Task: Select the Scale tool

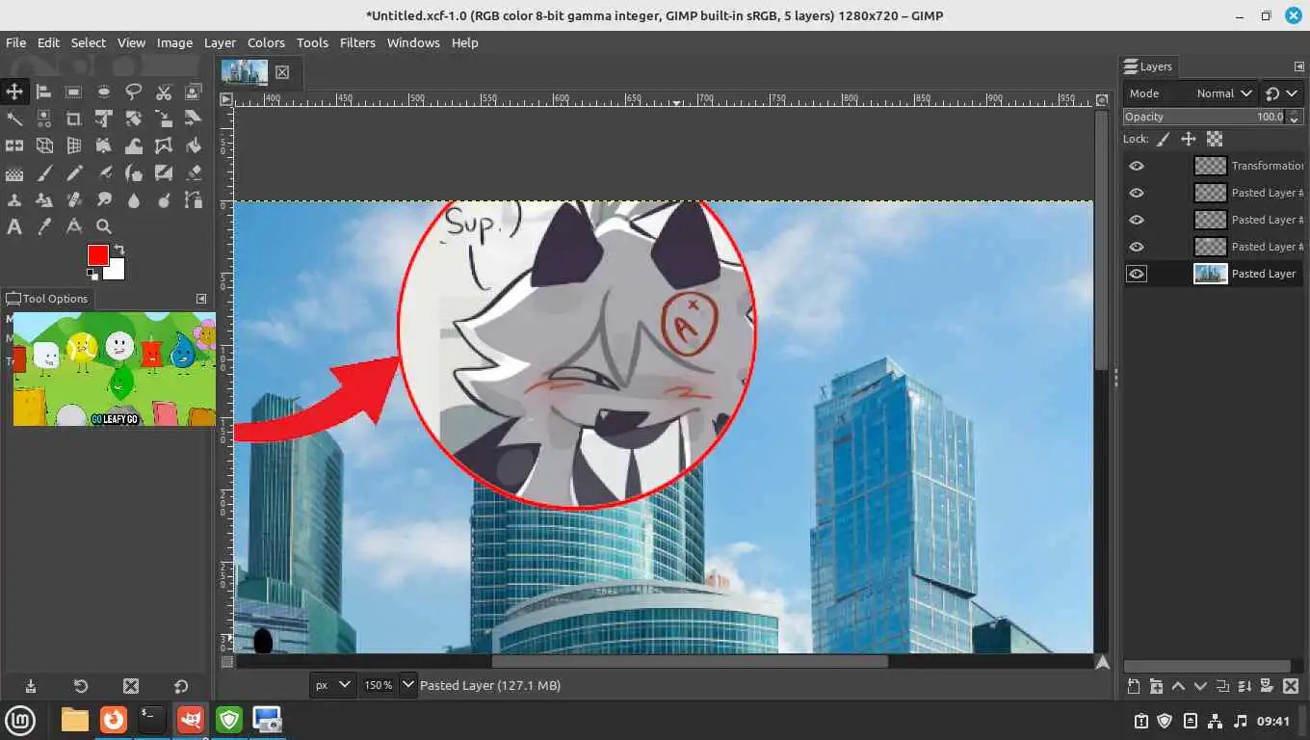Action: click(164, 119)
